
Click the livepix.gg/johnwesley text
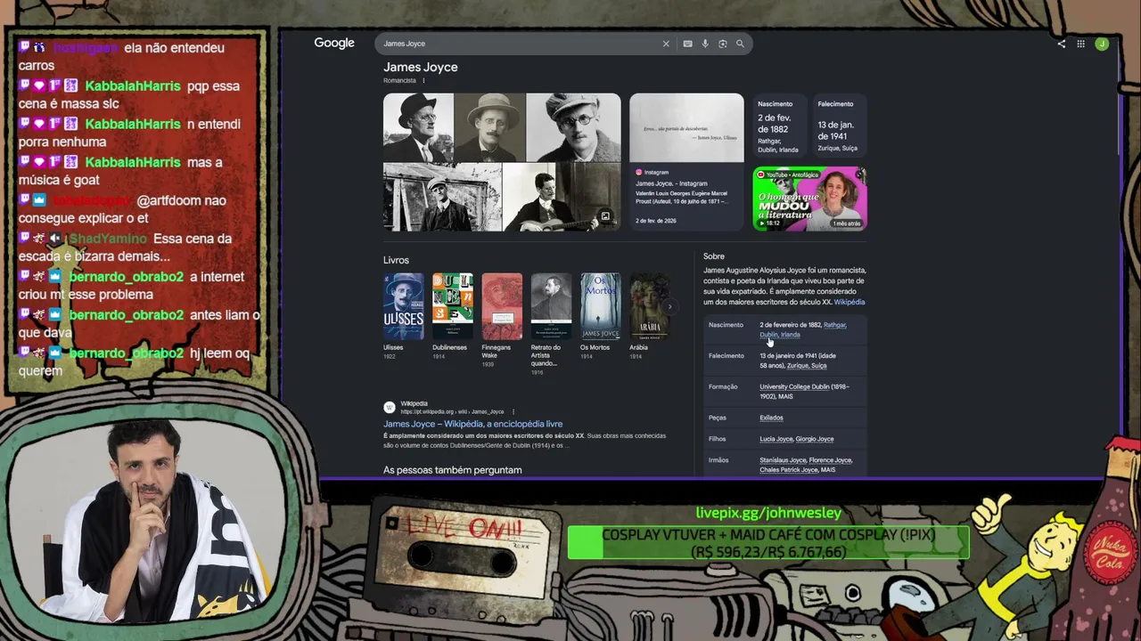coord(768,513)
